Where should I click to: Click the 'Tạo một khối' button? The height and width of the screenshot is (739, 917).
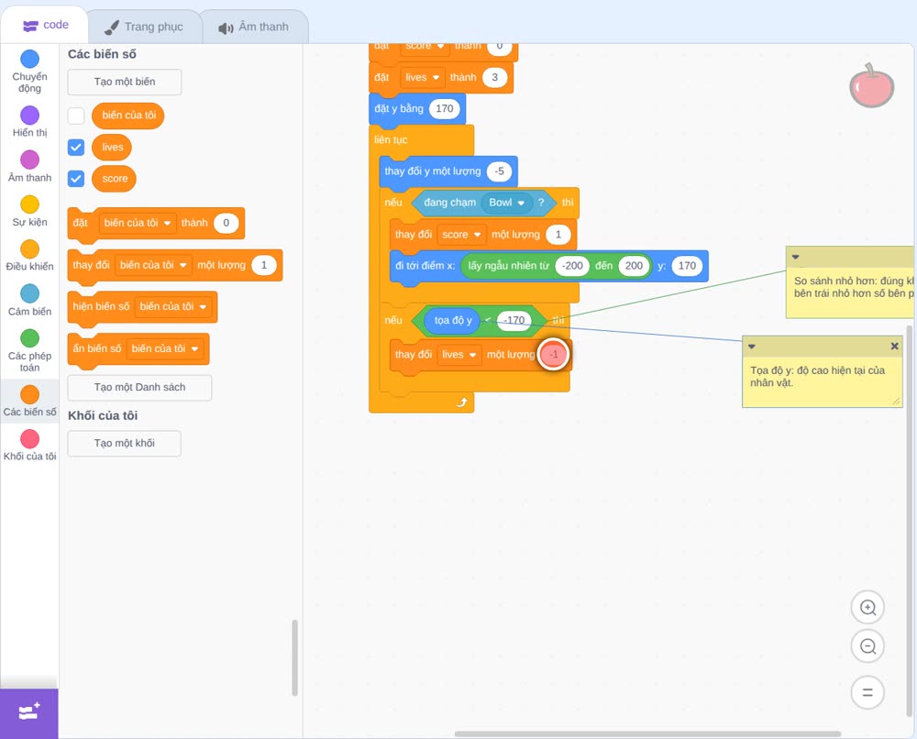125,443
